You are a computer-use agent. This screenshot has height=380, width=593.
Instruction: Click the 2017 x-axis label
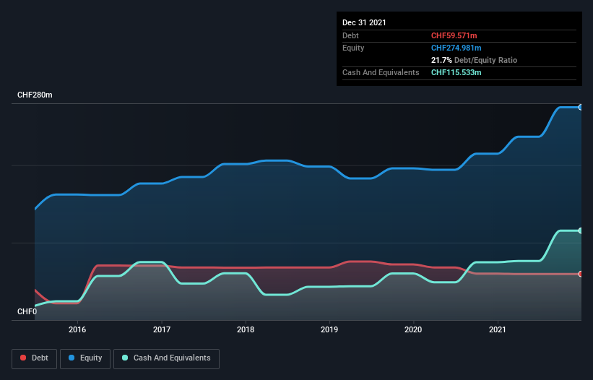pos(162,329)
